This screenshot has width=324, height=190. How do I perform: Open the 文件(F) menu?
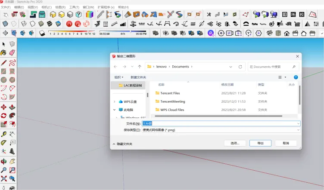6,7
